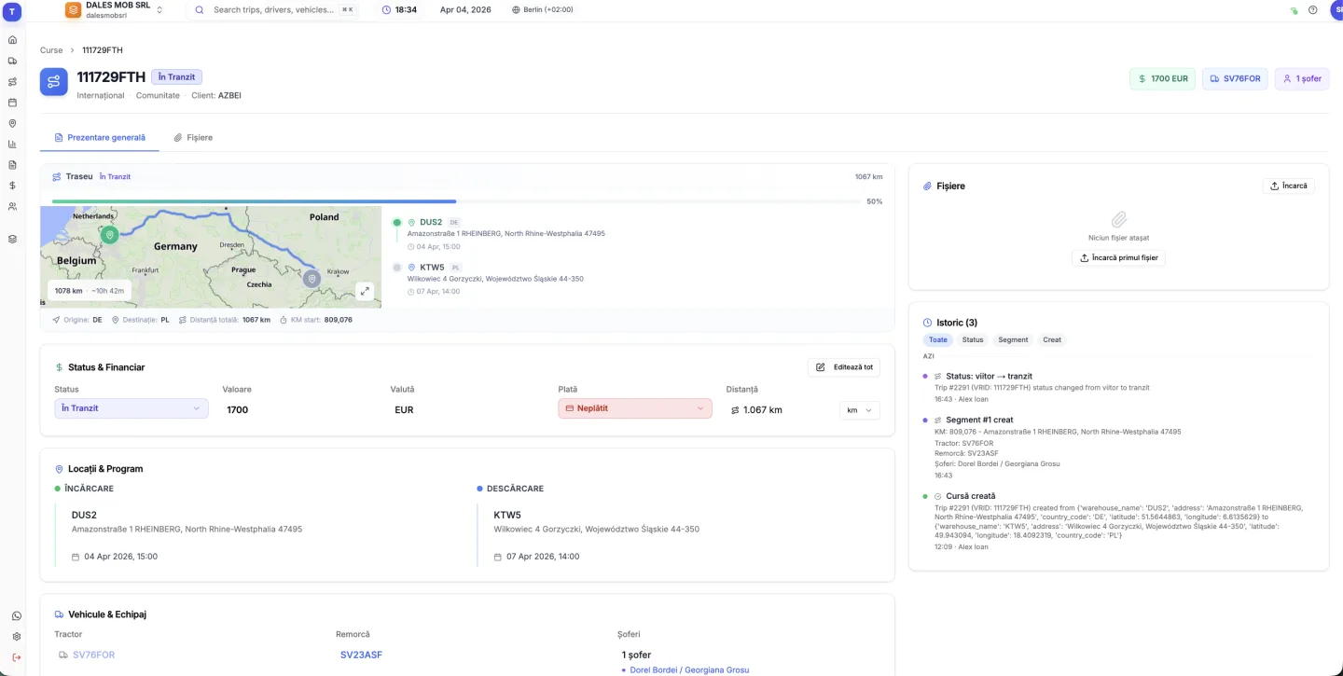Filter history by Status

pos(973,339)
